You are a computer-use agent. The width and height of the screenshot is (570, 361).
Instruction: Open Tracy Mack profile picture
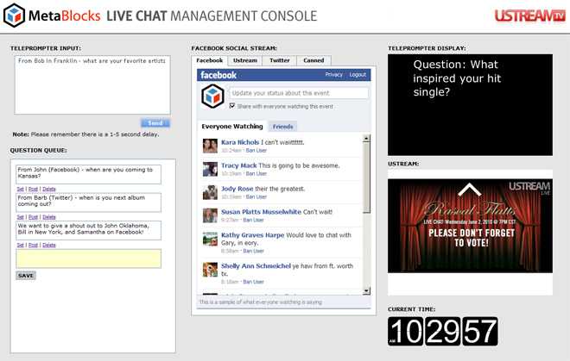click(210, 169)
